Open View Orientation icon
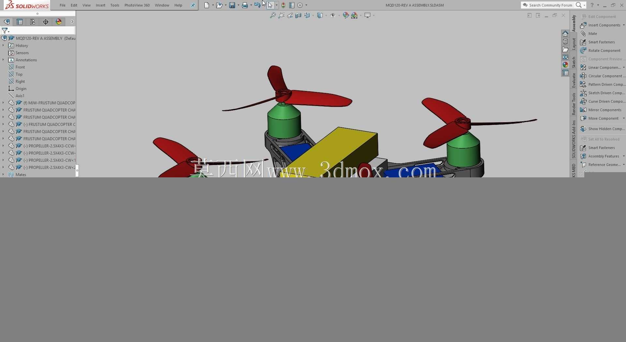Viewport: 626px width, 342px height. pyautogui.click(x=307, y=15)
